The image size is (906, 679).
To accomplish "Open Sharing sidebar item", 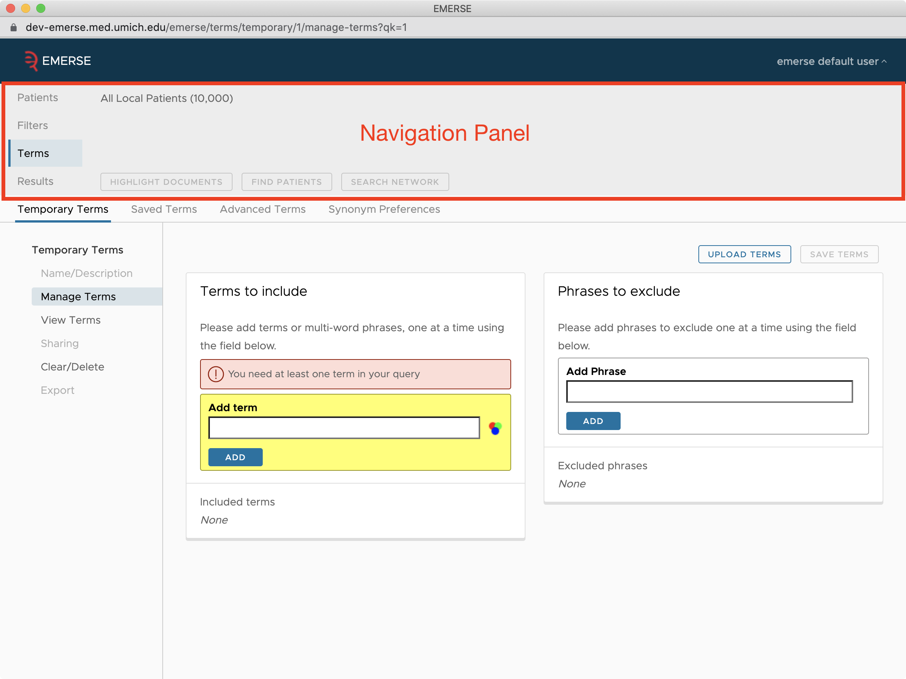I will 59,343.
